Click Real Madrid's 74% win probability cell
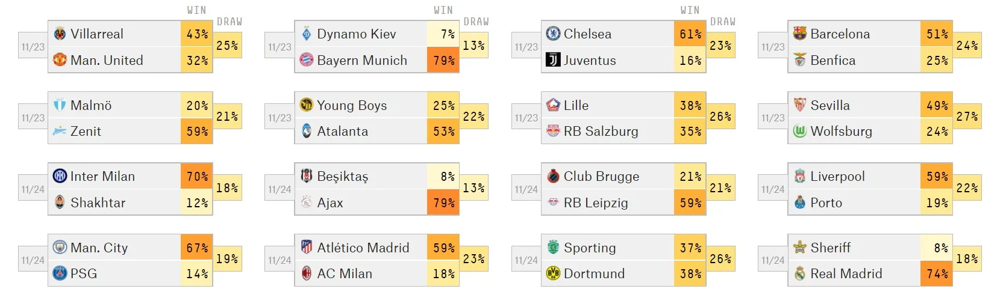Viewport: 1006px width, 295px height. (937, 274)
